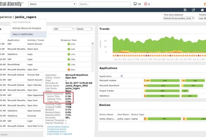Select the BranchPortal Login row
The height and width of the screenshot is (137, 206).
pyautogui.click(x=45, y=65)
